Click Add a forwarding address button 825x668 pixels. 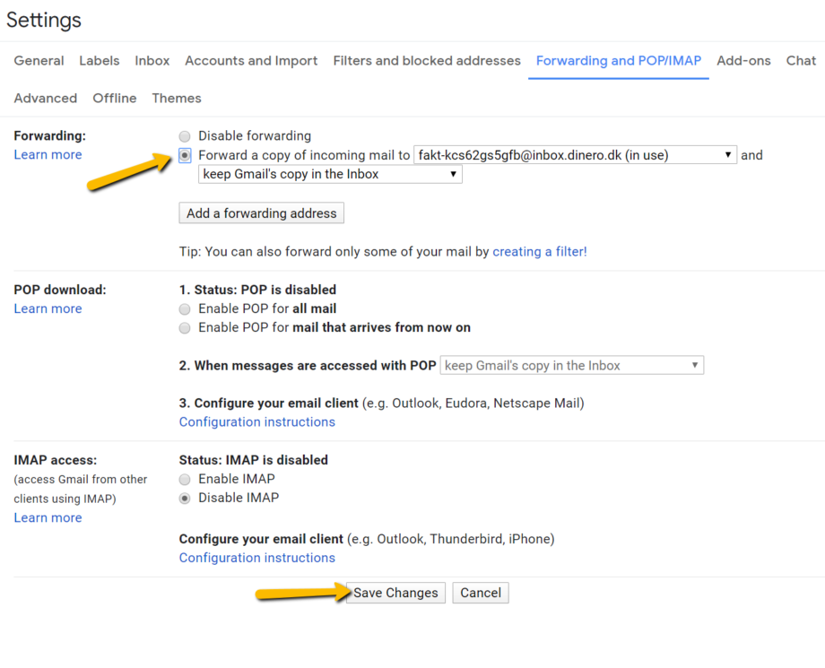coord(261,213)
